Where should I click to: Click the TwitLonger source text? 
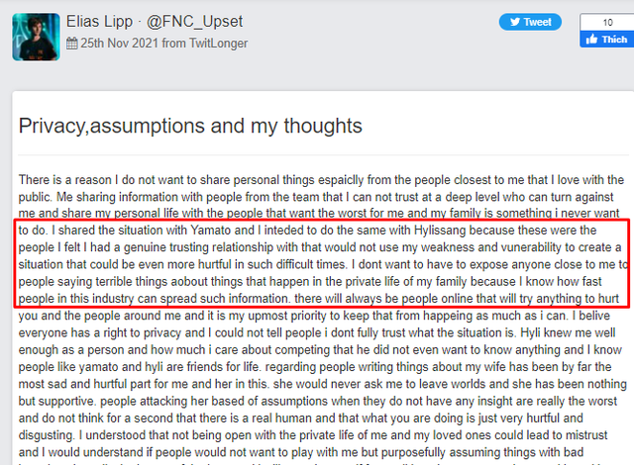coord(218,44)
